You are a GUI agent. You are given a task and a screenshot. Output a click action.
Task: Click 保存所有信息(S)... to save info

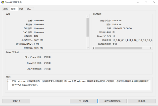(x=113, y=101)
